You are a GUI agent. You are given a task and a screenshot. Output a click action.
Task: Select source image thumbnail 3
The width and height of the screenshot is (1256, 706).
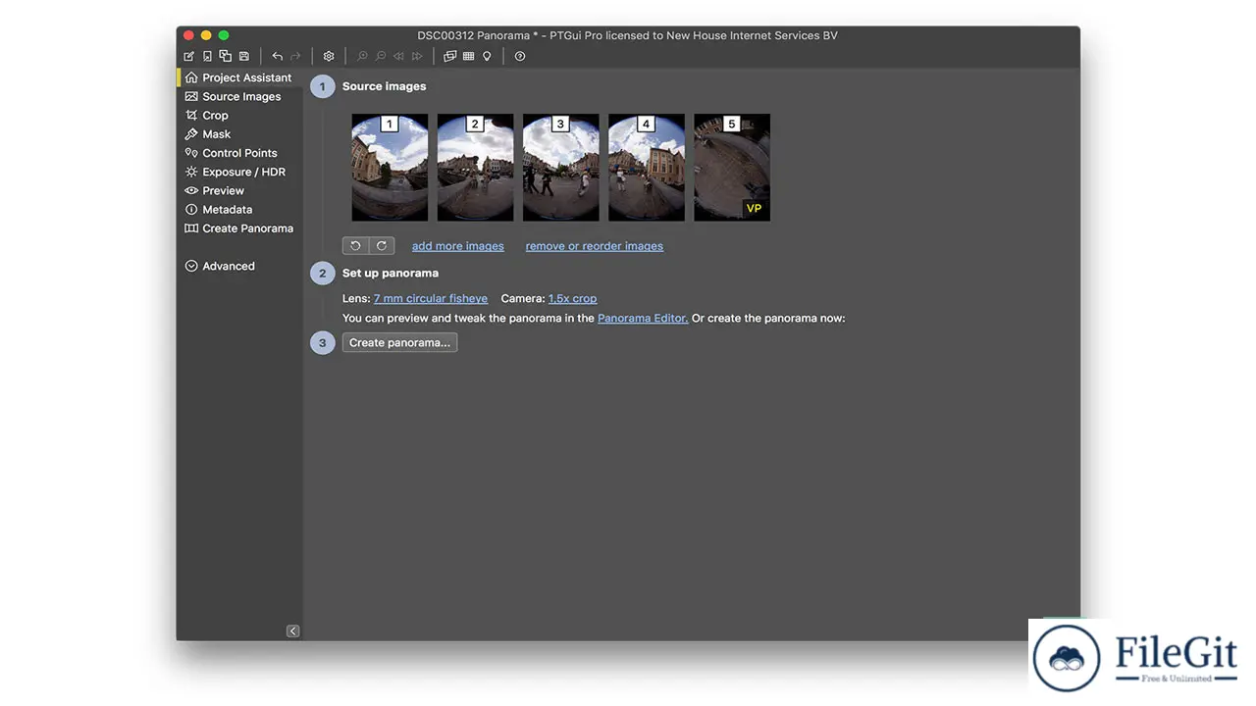tap(560, 168)
